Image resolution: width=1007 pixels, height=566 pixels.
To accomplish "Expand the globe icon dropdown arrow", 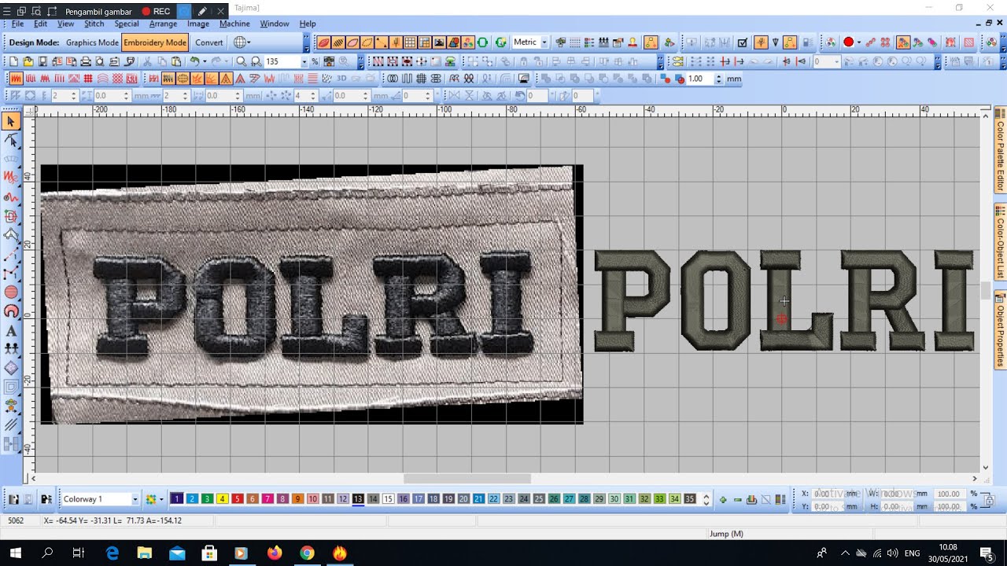I will tap(249, 42).
